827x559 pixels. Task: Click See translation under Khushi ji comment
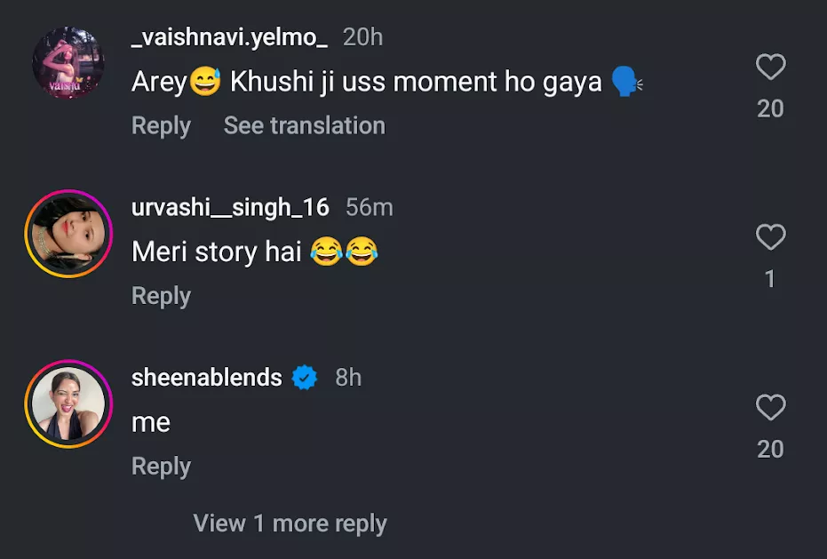coord(304,125)
